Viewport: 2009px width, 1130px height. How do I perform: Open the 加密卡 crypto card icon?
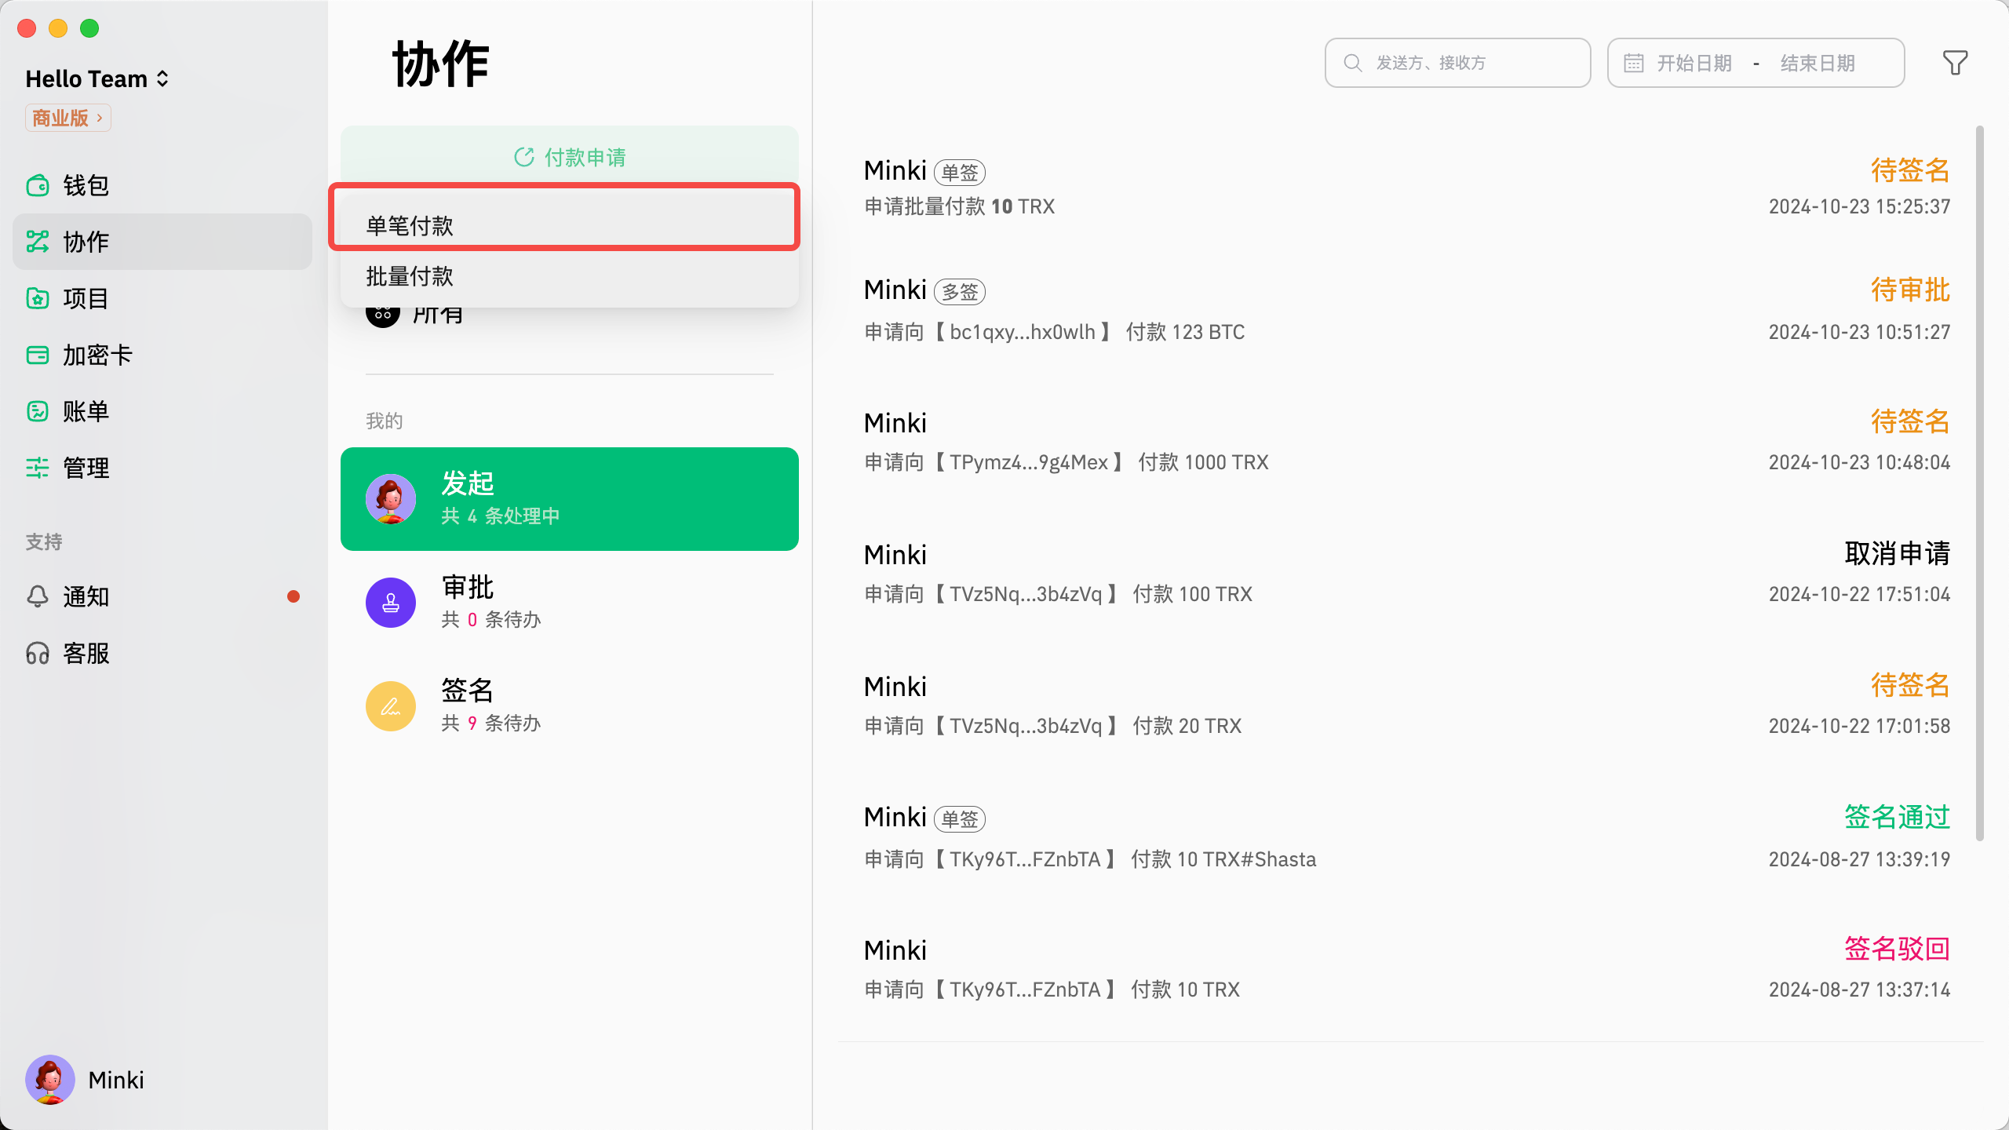coord(38,355)
